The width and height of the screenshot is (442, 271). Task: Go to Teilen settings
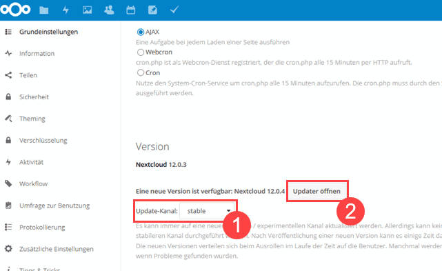[28, 75]
